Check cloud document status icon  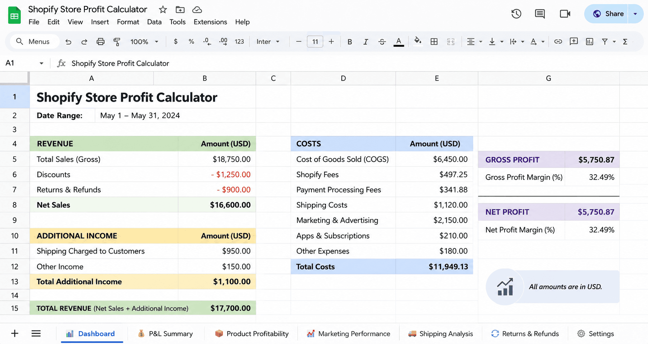click(x=197, y=10)
